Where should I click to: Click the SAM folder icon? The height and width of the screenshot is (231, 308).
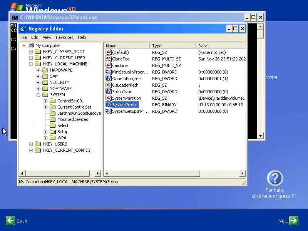point(45,76)
